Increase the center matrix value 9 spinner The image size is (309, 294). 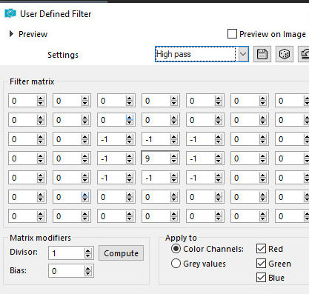pyautogui.click(x=173, y=156)
